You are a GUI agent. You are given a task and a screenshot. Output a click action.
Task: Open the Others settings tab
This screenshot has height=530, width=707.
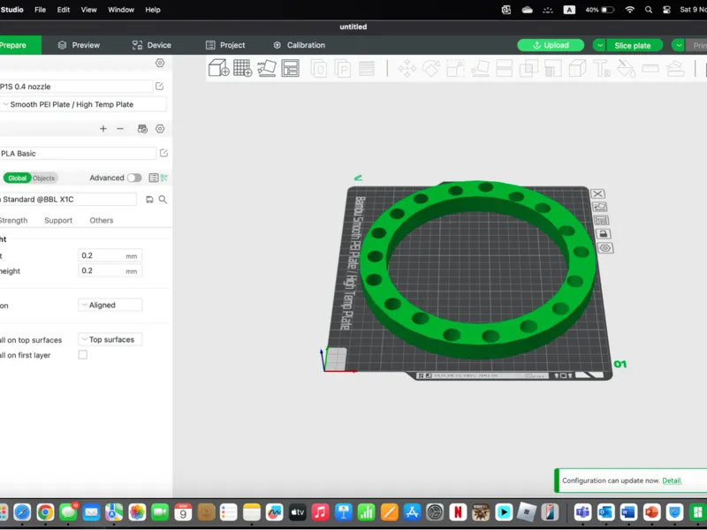click(x=102, y=220)
